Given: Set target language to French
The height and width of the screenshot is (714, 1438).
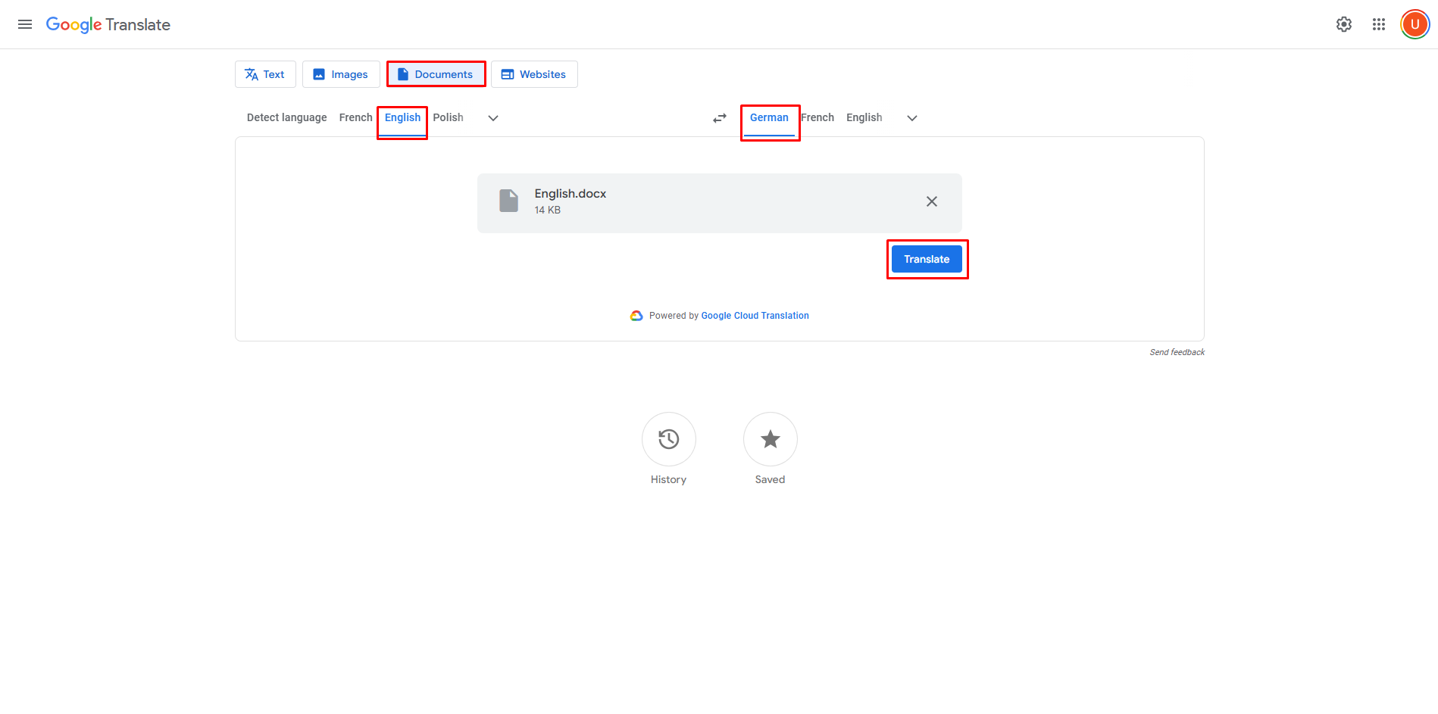Looking at the screenshot, I should 817,117.
